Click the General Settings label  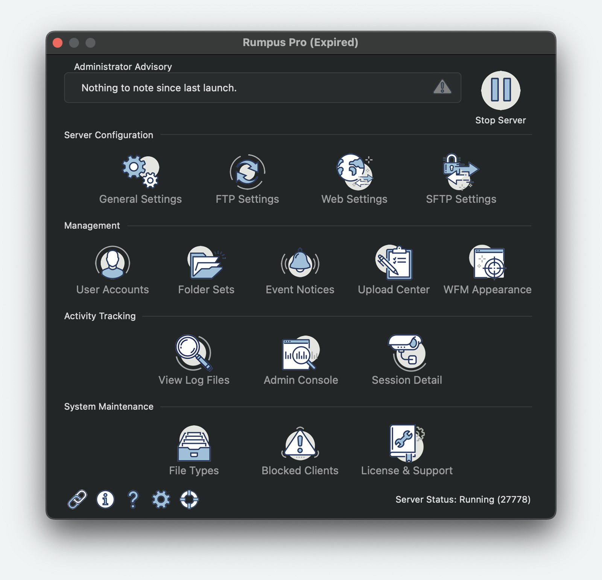pos(140,199)
